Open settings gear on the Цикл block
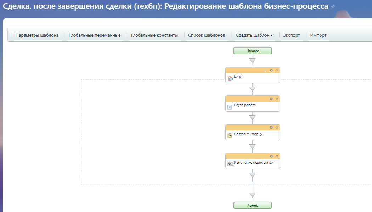Viewport: 372px width, 212px height. 271,70
